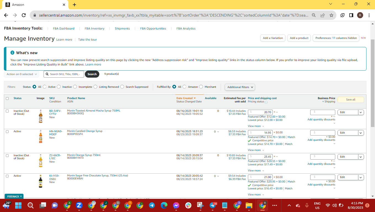
Task: Open the Windows Start menu
Action: coord(18,205)
